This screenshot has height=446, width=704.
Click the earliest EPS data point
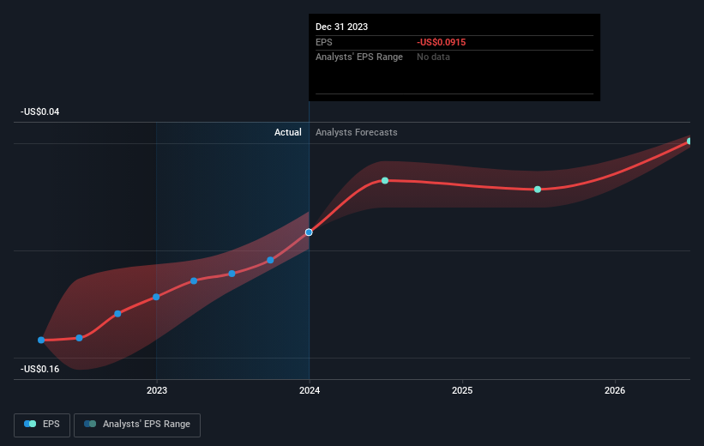[x=41, y=340]
